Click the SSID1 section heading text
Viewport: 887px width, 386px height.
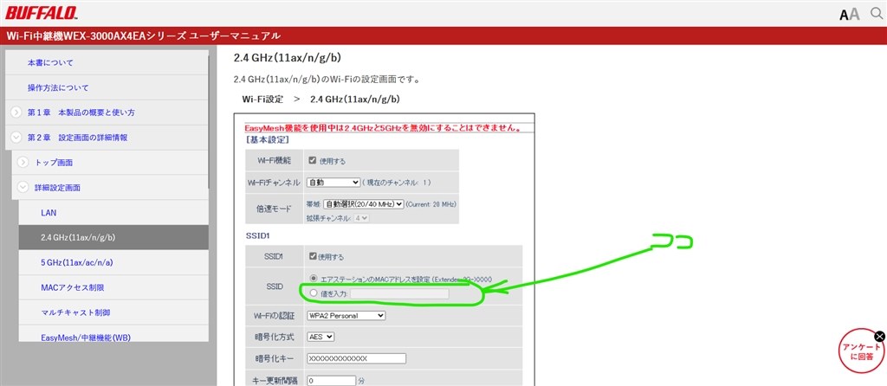point(258,234)
